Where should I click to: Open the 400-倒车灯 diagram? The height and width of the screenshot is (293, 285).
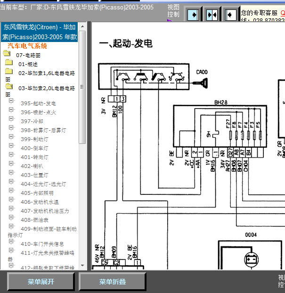point(34,148)
